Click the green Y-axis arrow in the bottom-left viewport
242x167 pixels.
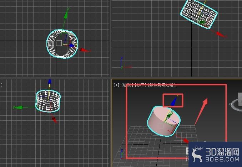18,108
